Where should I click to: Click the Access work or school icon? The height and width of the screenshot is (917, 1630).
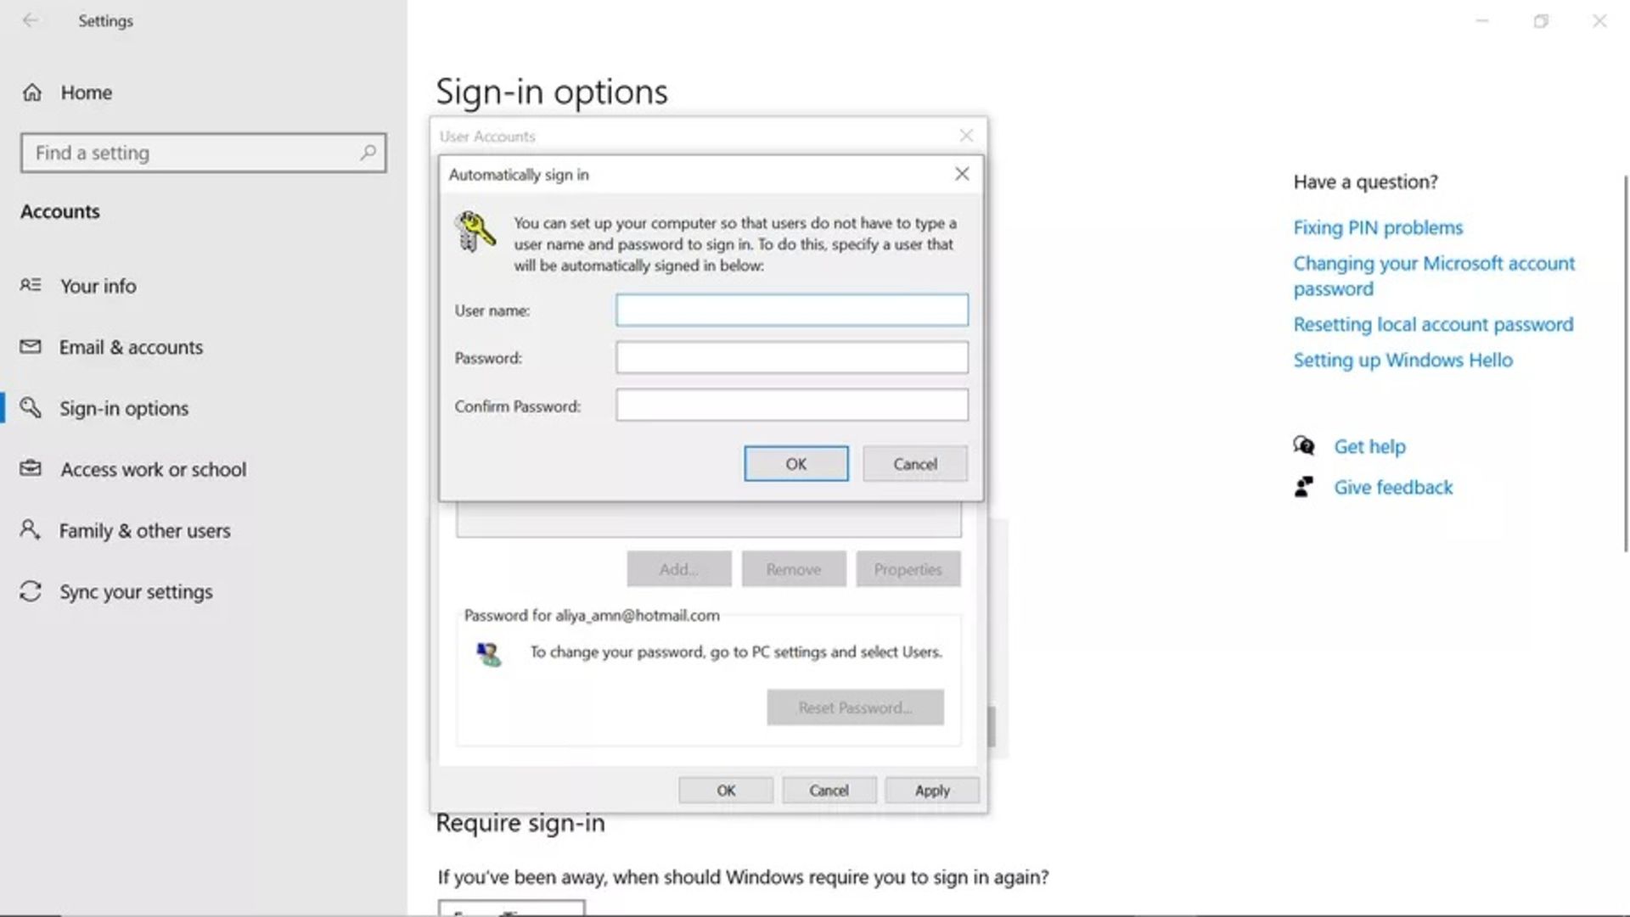[31, 467]
